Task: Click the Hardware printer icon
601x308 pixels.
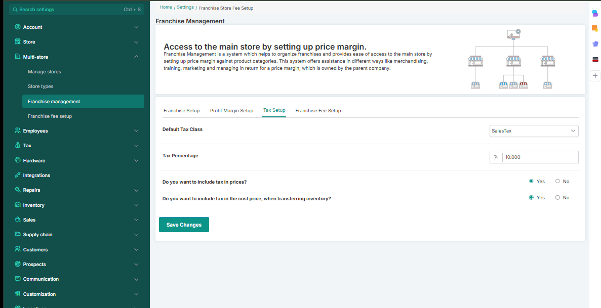Action: tap(18, 160)
